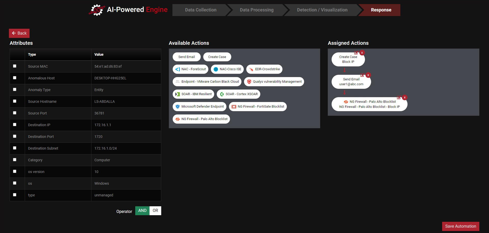Image resolution: width=489 pixels, height=233 pixels.
Task: Remove the Send Email assigned action
Action: [x=368, y=75]
